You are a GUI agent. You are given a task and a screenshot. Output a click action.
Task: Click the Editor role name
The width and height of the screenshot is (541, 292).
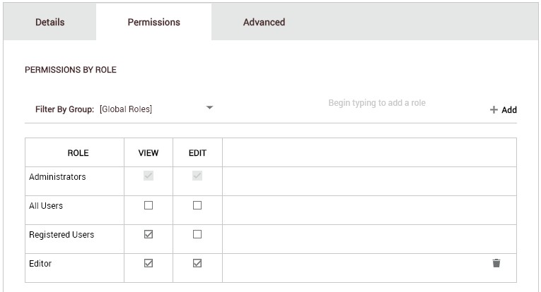point(40,264)
